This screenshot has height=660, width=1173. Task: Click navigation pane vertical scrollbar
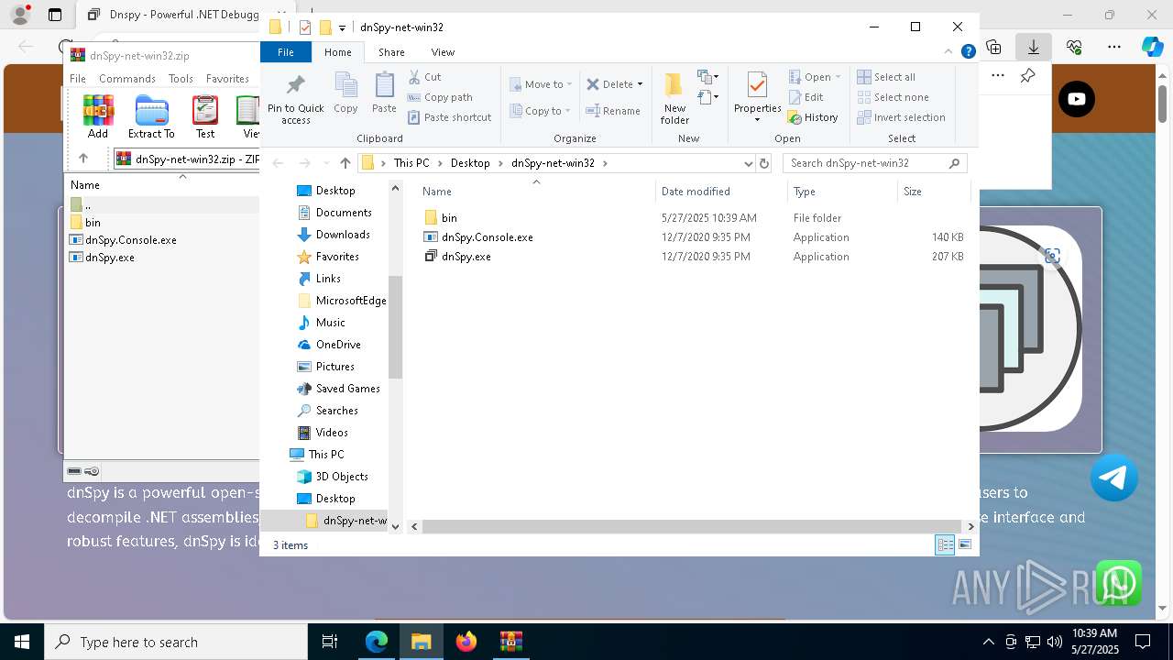[x=396, y=327]
